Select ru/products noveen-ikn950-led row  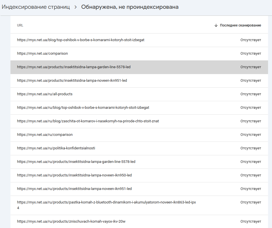(x=139, y=175)
